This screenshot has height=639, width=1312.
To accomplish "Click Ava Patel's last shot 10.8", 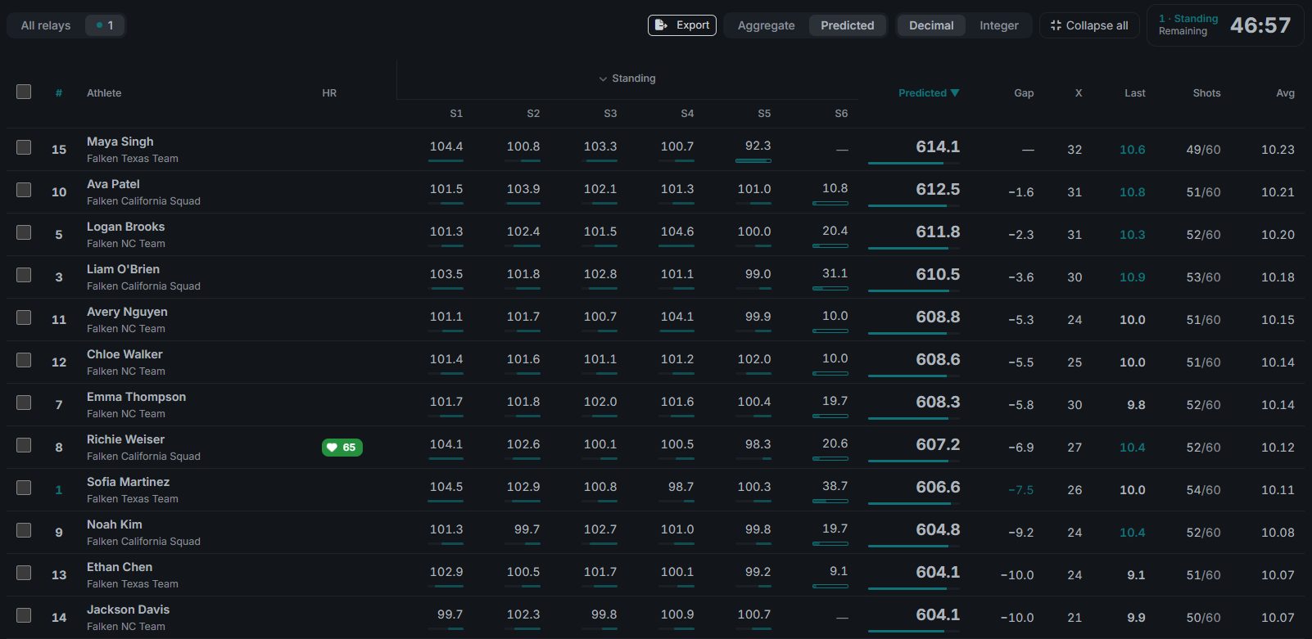I will click(1132, 192).
